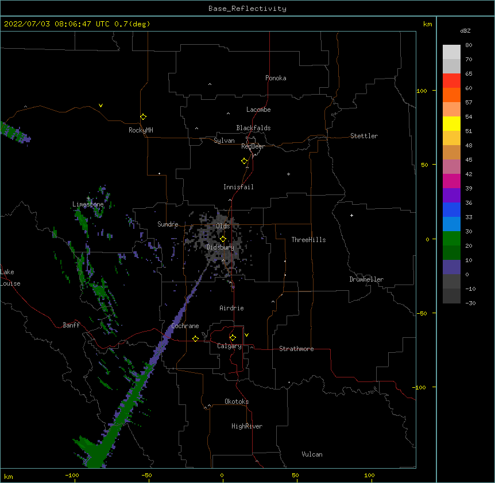Pick the orange 57–60 dBZ legend swatch
495x483 pixels.
point(451,95)
